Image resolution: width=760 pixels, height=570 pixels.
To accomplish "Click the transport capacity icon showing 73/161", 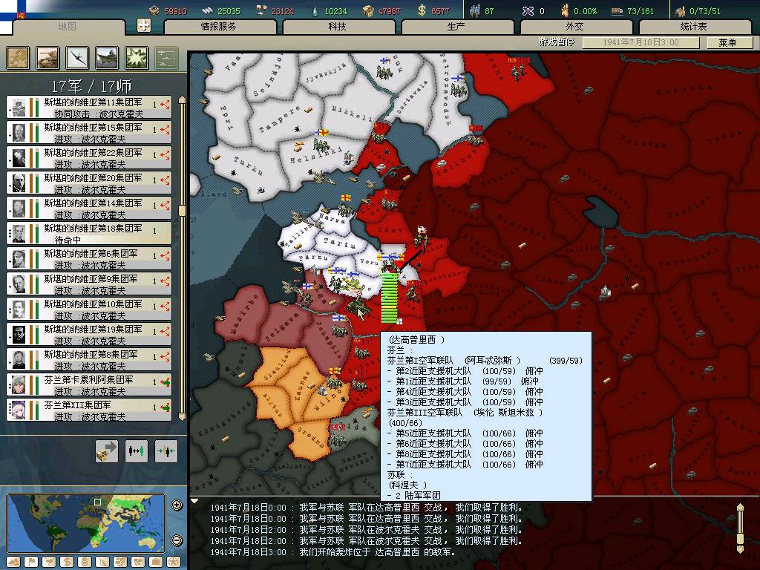I will pyautogui.click(x=617, y=10).
